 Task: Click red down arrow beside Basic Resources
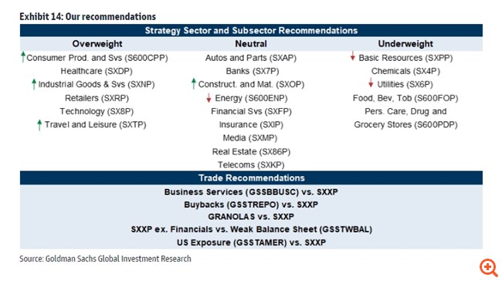click(x=352, y=56)
